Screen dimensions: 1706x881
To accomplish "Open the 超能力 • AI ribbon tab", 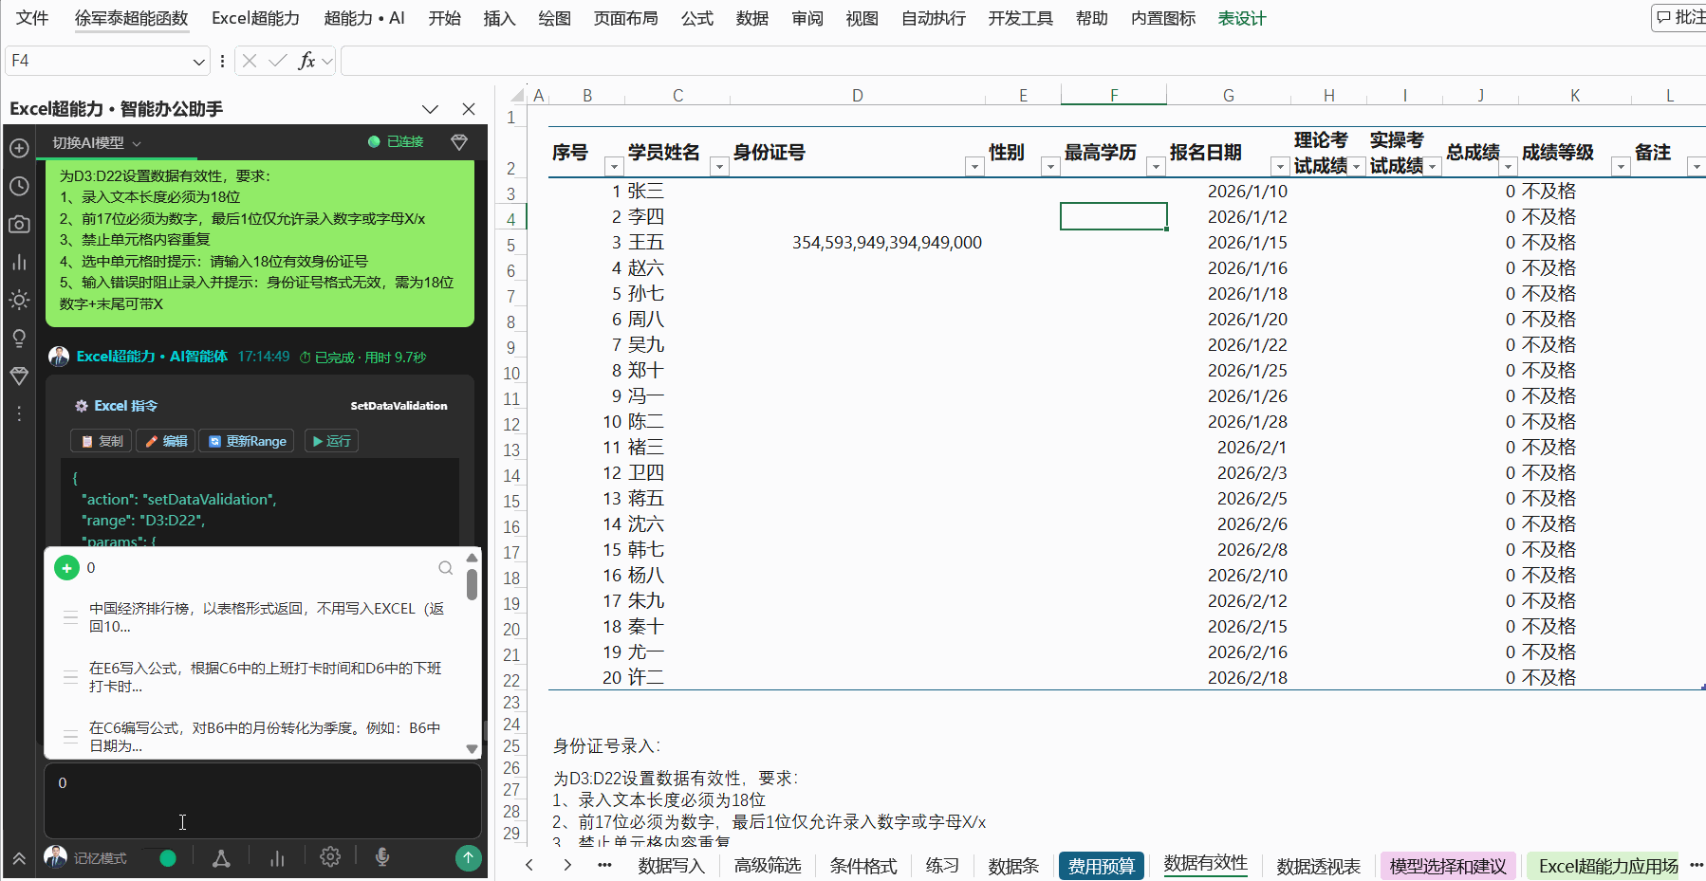I will pyautogui.click(x=364, y=18).
